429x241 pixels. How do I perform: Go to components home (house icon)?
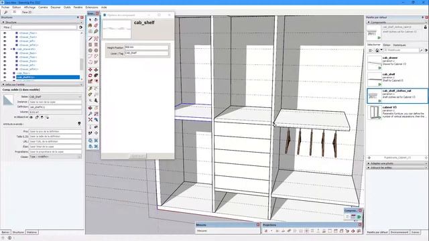point(377,50)
